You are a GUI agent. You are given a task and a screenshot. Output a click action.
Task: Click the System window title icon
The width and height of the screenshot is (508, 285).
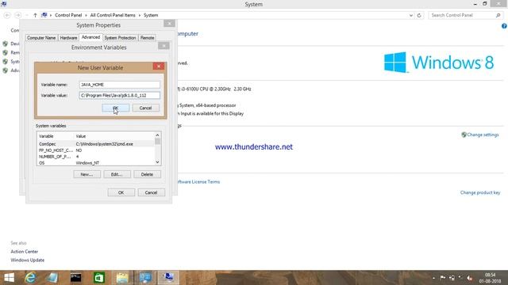click(x=3, y=4)
